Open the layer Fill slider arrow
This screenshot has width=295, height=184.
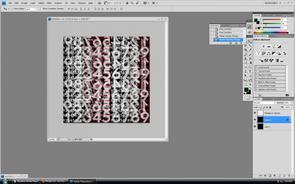(x=292, y=107)
